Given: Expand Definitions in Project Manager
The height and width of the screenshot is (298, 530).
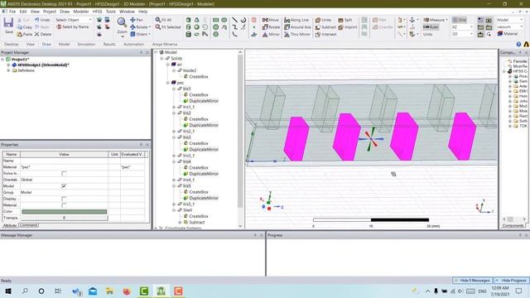Looking at the screenshot, I should [8, 70].
